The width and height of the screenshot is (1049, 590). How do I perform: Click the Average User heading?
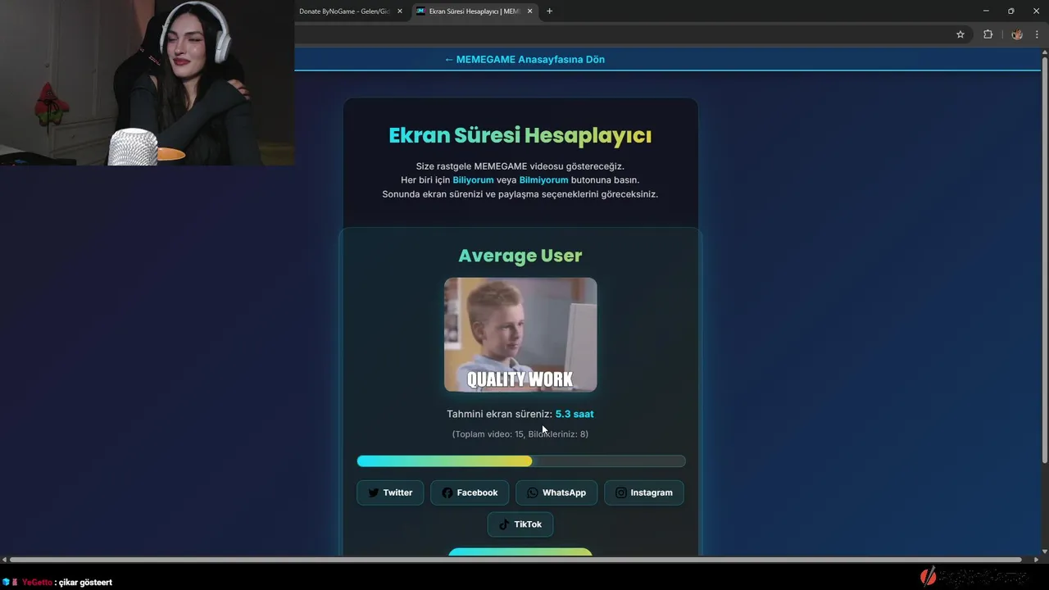520,256
